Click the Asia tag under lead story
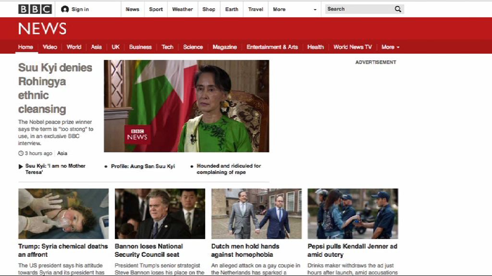This screenshot has width=492, height=276. click(62, 153)
